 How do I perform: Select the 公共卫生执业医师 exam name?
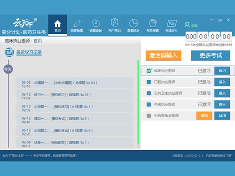pos(168,93)
